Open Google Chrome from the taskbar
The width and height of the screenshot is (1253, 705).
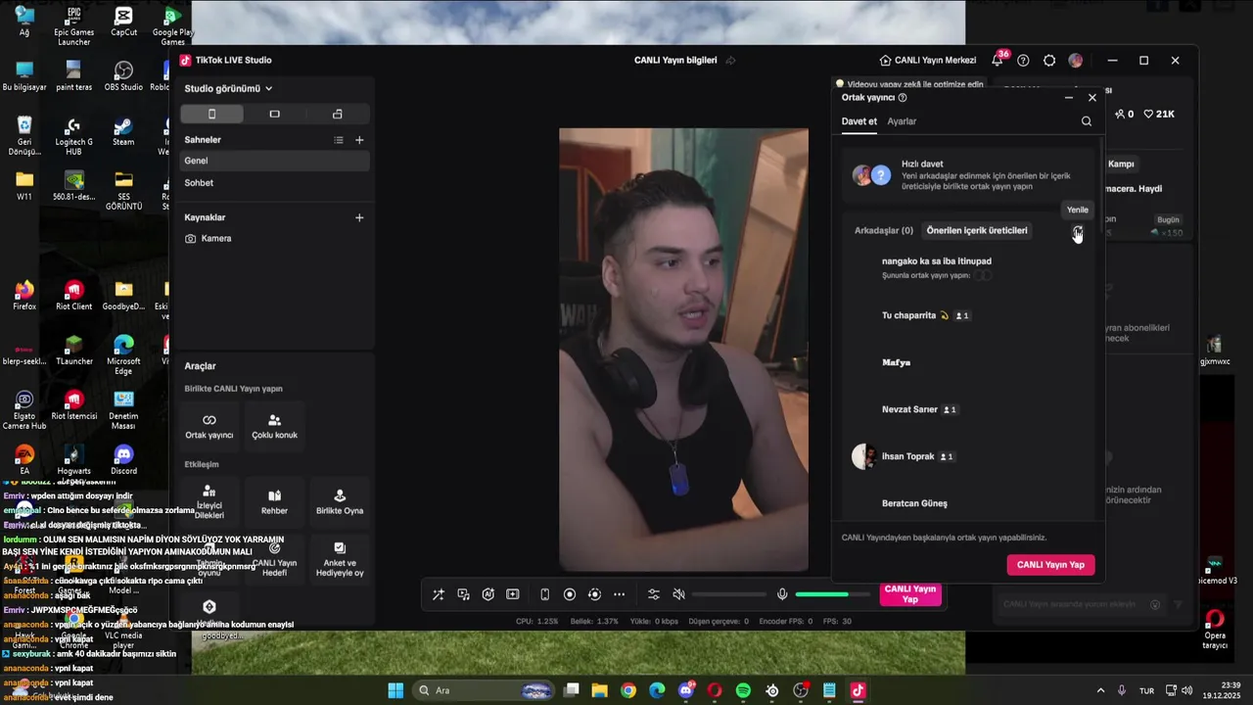click(x=628, y=690)
